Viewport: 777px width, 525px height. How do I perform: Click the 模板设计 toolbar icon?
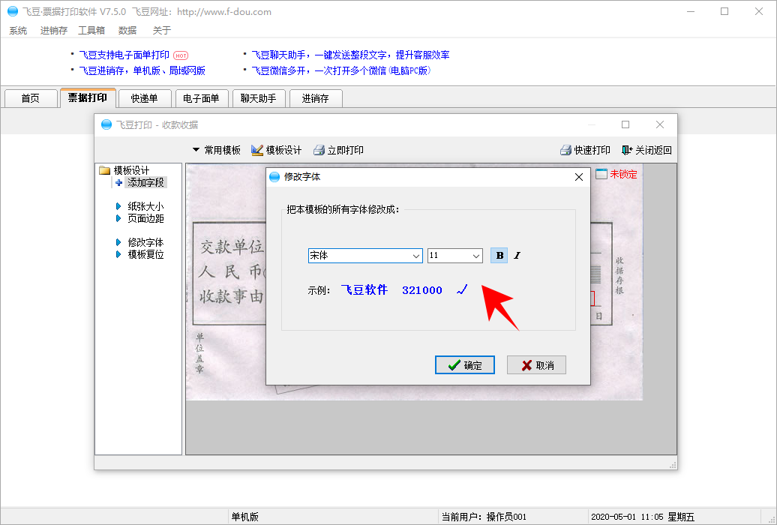[x=257, y=150]
